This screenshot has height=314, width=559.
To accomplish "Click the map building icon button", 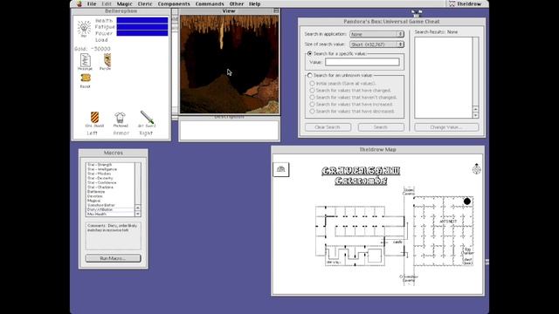I will (x=281, y=169).
